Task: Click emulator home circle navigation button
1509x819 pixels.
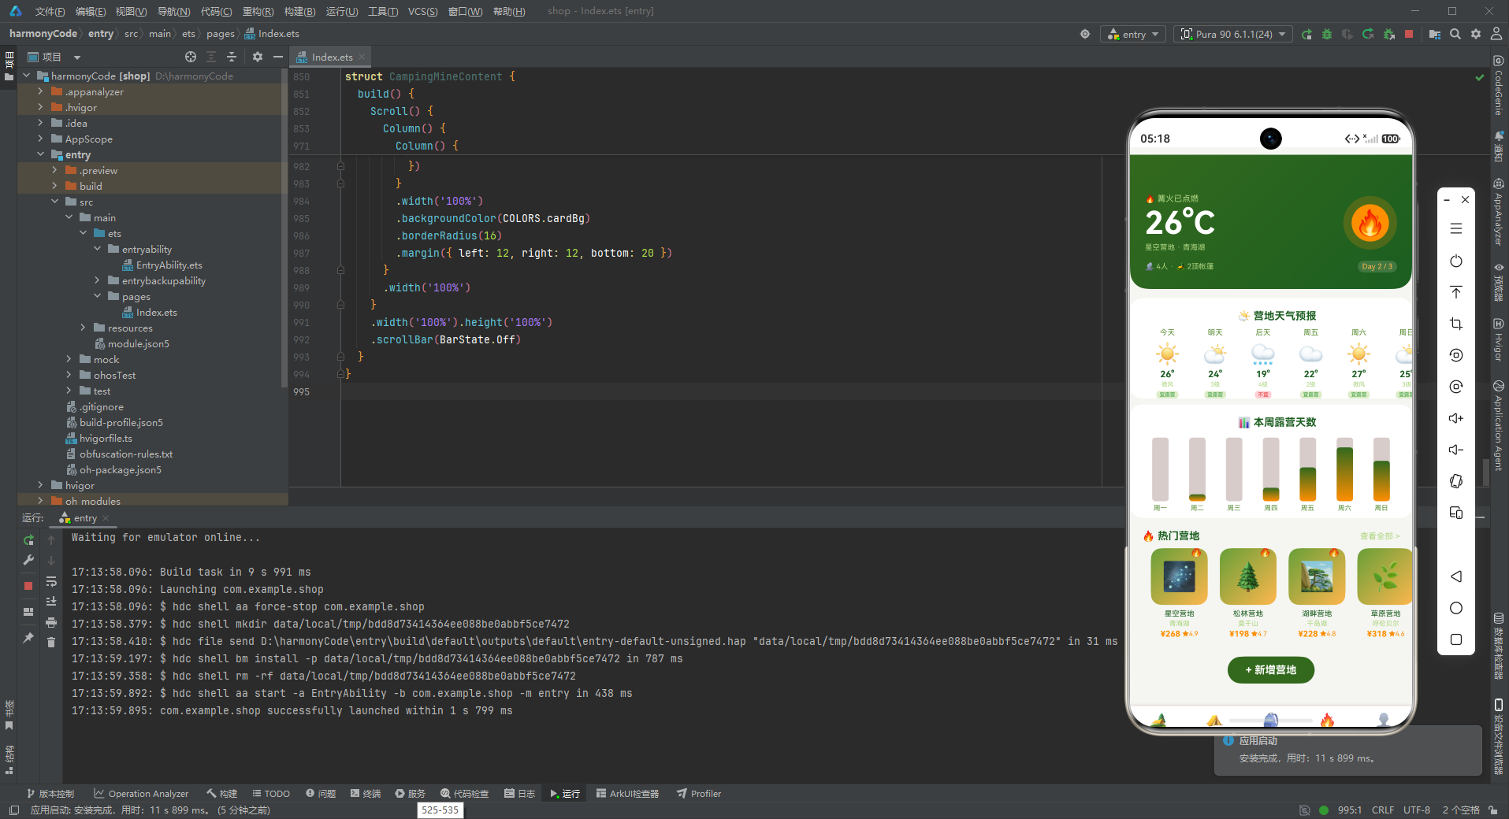Action: 1456,608
